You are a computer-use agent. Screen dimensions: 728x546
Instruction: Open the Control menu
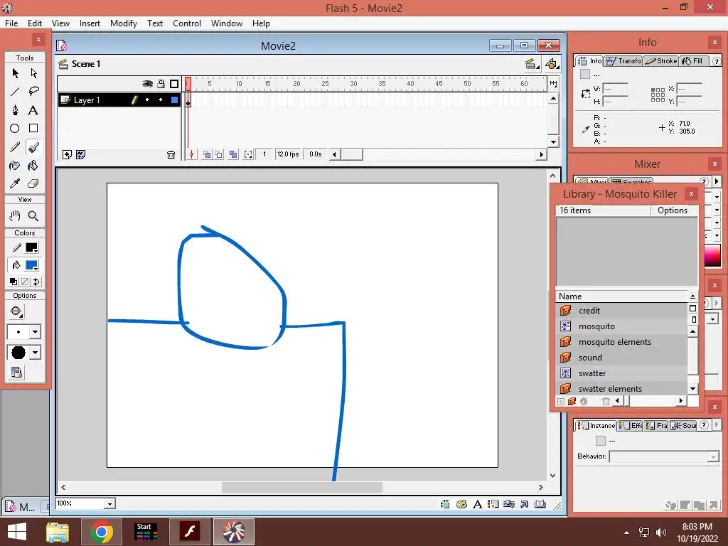pyautogui.click(x=187, y=23)
